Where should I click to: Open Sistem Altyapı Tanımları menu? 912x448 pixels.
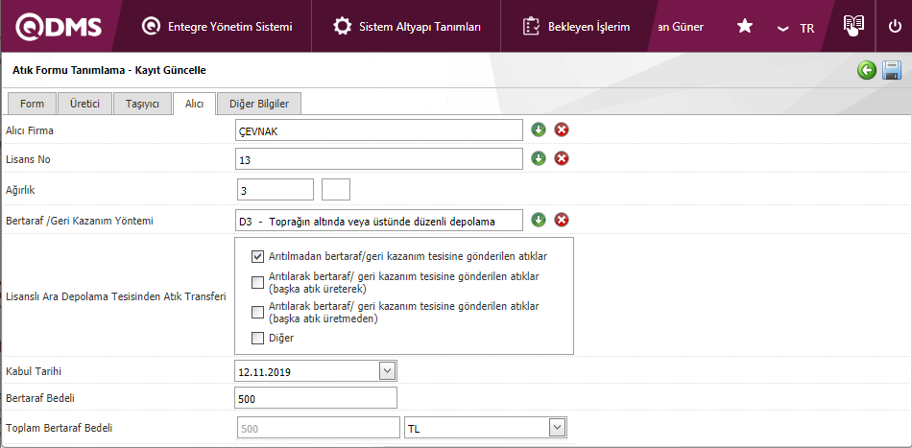click(x=407, y=27)
